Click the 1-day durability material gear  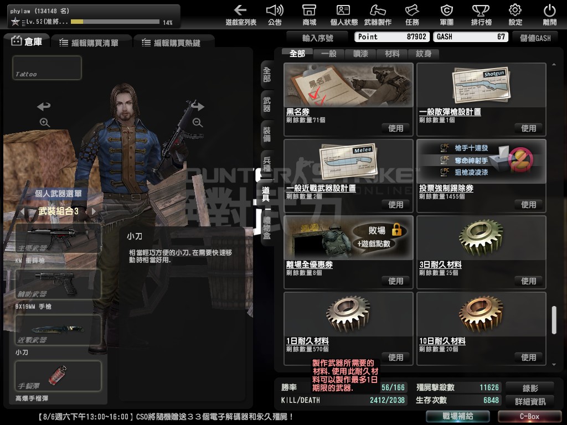tap(349, 314)
